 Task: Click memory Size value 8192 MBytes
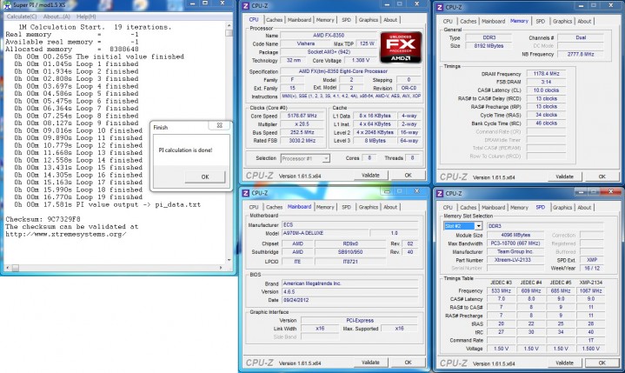[x=489, y=46]
